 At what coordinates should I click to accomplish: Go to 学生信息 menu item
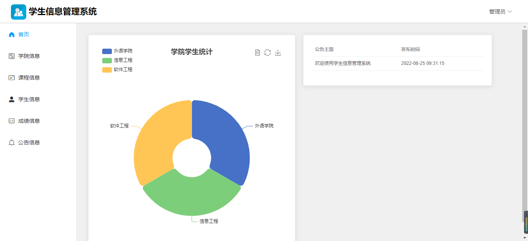point(29,99)
